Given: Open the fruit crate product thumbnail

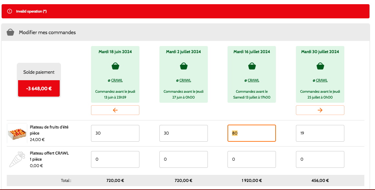Looking at the screenshot, I should coord(17,133).
